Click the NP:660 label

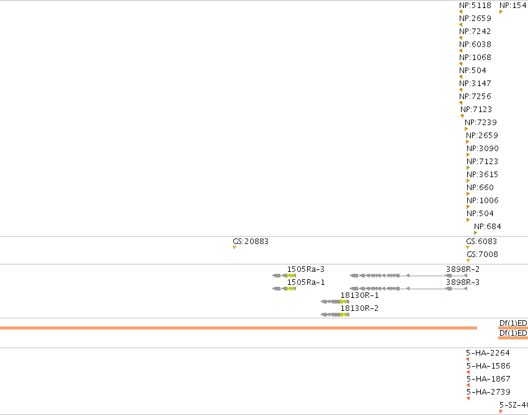(480, 188)
